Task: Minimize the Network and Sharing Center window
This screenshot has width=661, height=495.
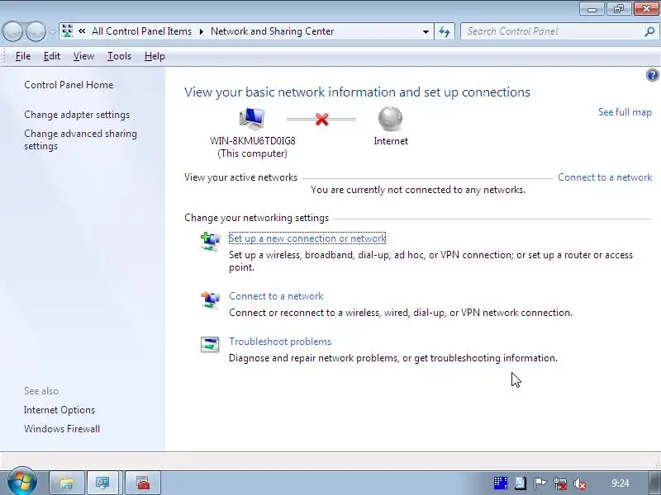Action: point(592,9)
